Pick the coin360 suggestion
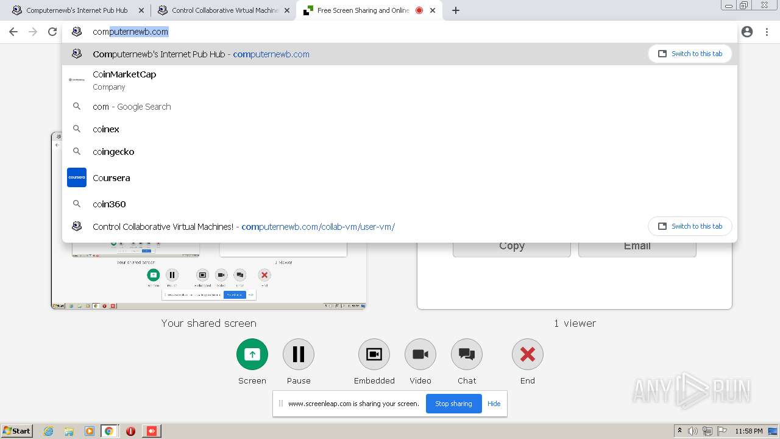 click(x=399, y=204)
